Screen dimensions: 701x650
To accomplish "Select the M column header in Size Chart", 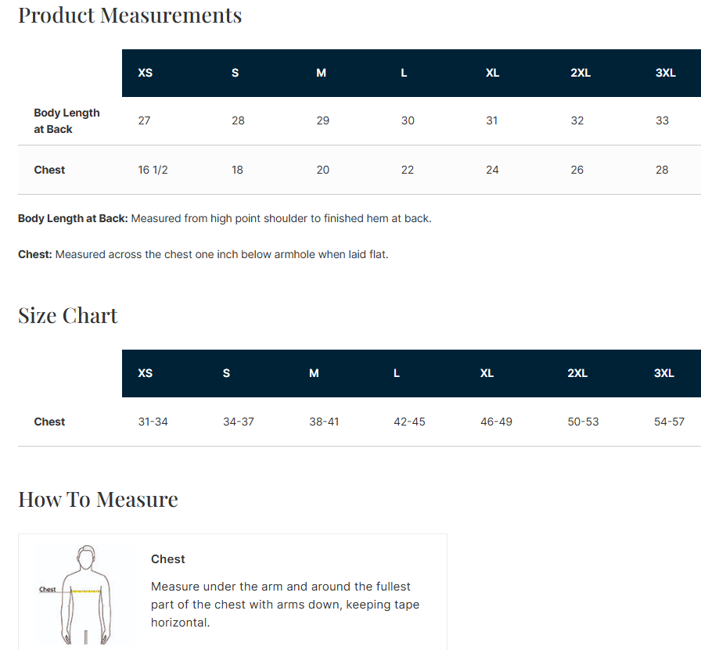I will pyautogui.click(x=314, y=373).
